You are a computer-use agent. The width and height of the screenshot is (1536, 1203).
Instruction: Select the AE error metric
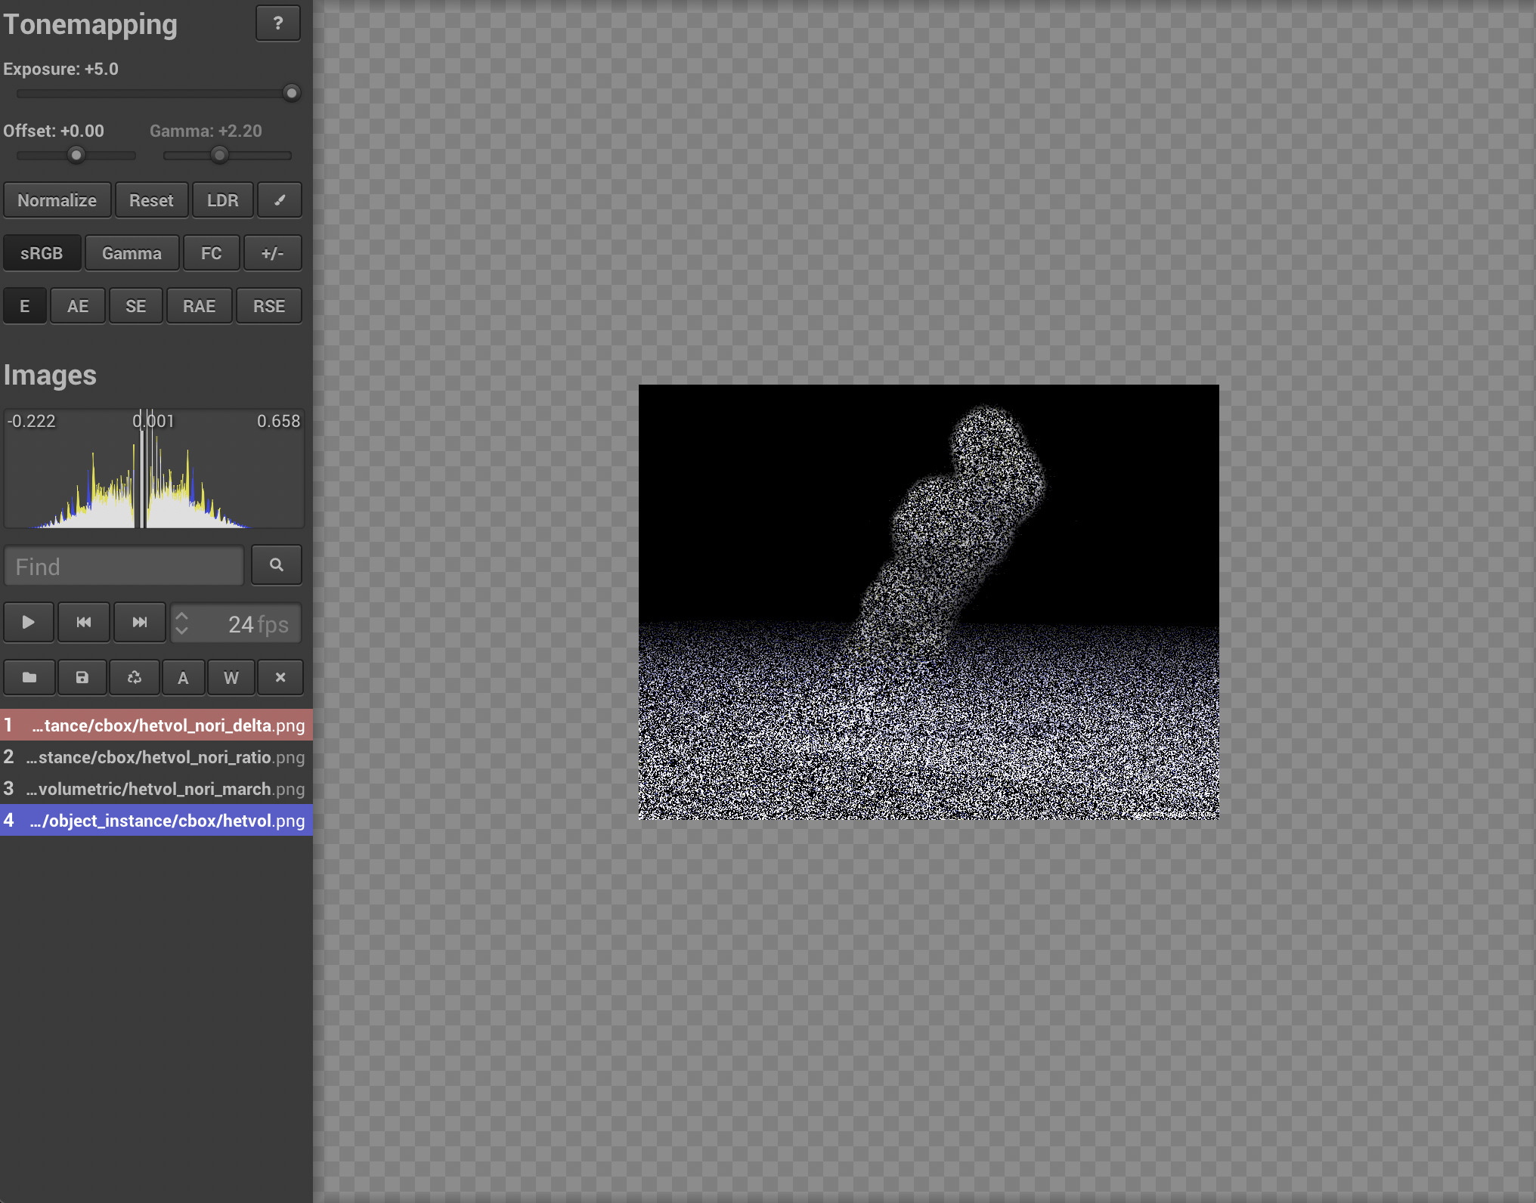coord(78,306)
